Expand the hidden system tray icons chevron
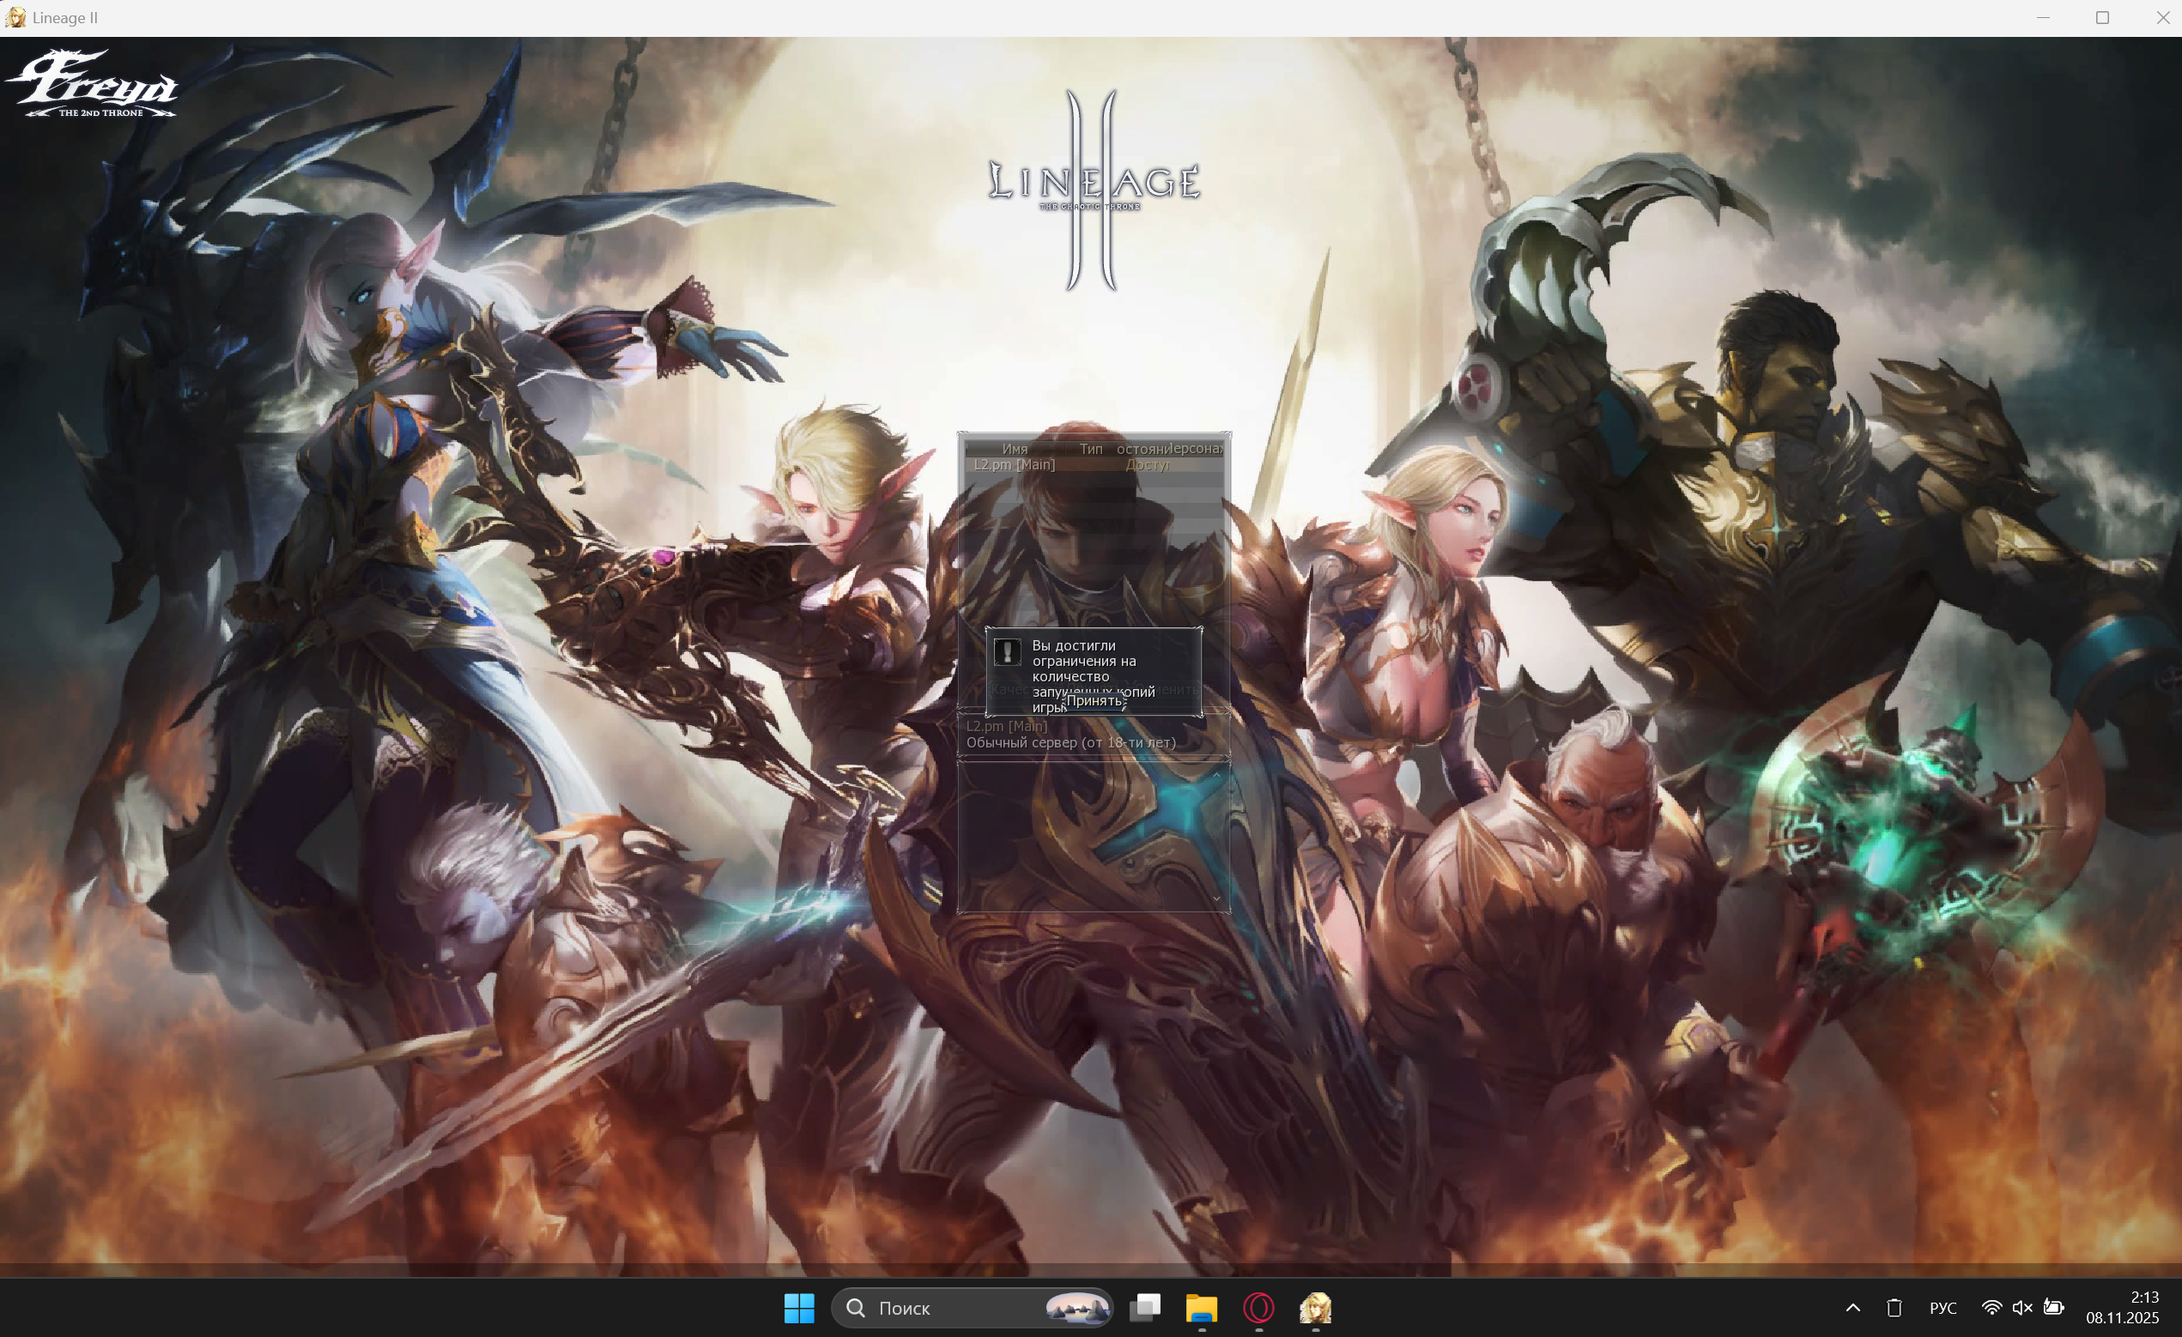This screenshot has width=2182, height=1337. click(x=1852, y=1308)
